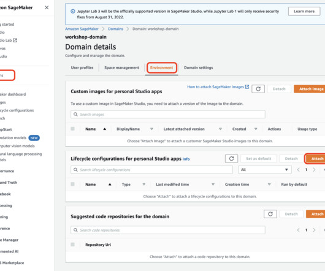Screen dimensions: 325x271
Task: Sort by Created column arrow
Action: pos(256,129)
